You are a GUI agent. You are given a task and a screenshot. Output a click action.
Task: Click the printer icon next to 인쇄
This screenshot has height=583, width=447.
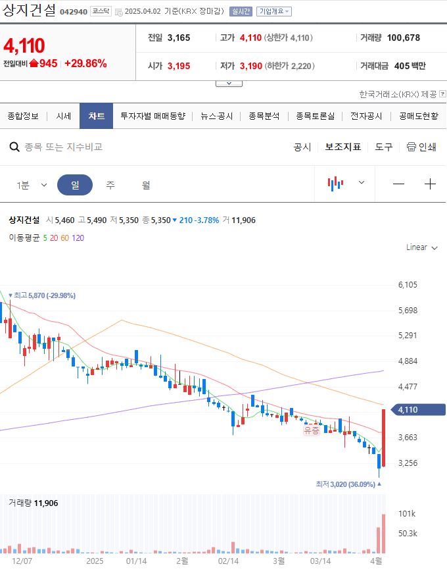tap(411, 147)
